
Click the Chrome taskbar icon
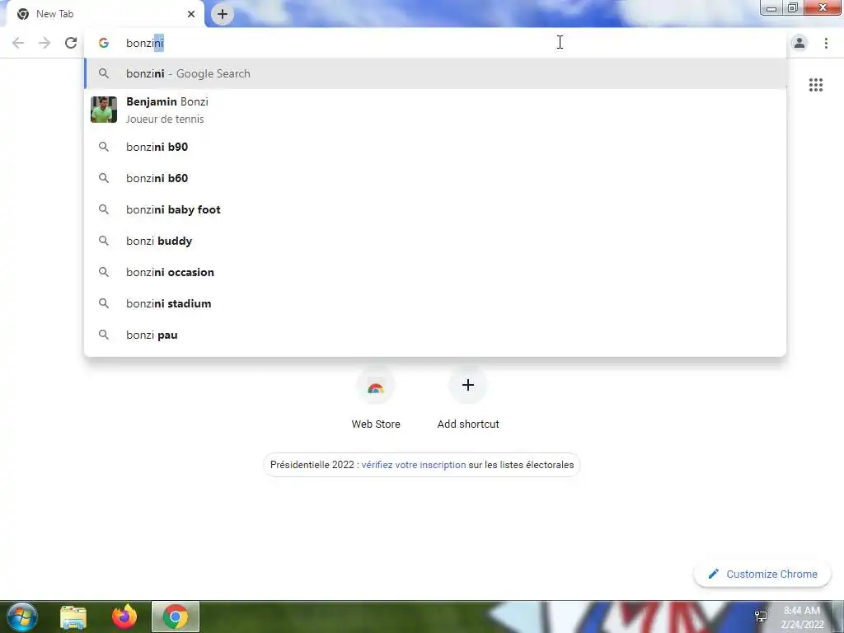176,617
